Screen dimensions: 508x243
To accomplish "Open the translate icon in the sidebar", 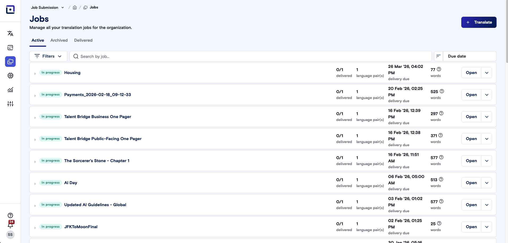I will tap(10, 33).
